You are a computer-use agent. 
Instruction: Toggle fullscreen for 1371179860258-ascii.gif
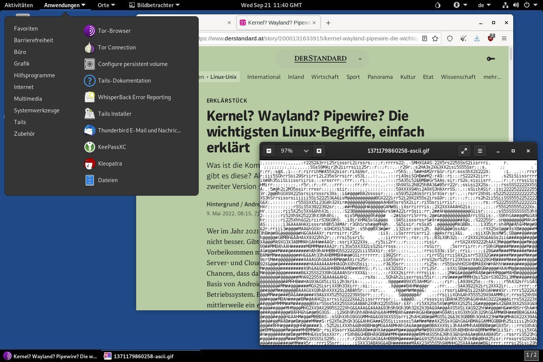[x=464, y=150]
